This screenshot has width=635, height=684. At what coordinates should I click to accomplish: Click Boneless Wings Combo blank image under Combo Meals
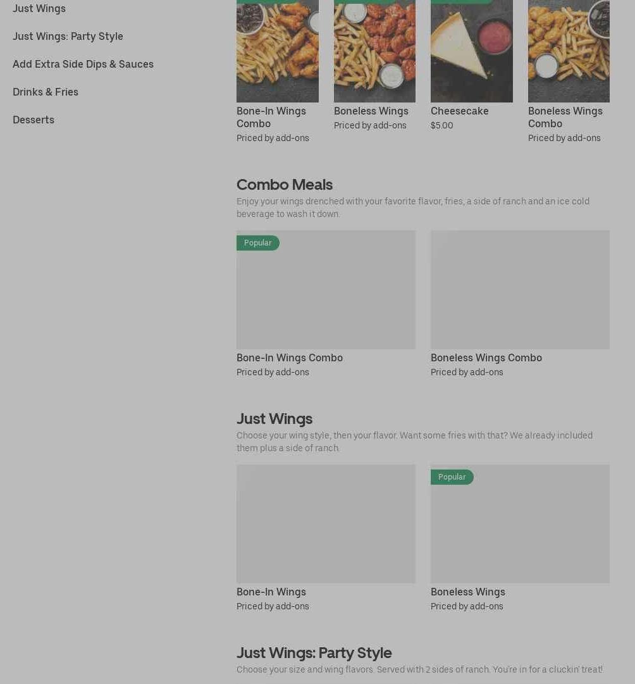click(x=520, y=290)
